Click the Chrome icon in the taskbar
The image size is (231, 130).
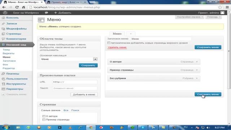[x=91, y=127]
